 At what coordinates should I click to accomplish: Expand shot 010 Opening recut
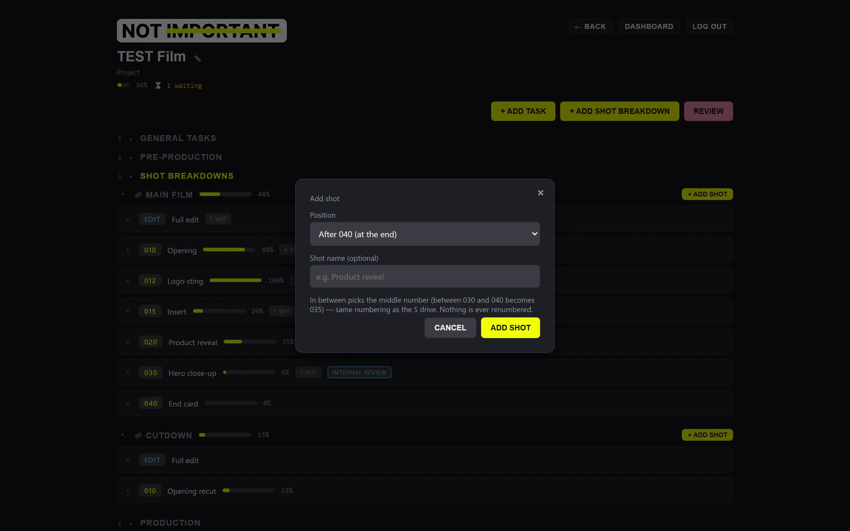[128, 491]
